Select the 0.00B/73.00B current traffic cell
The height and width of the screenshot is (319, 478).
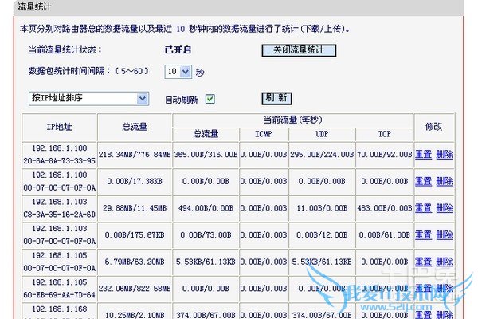pyautogui.click(x=206, y=235)
